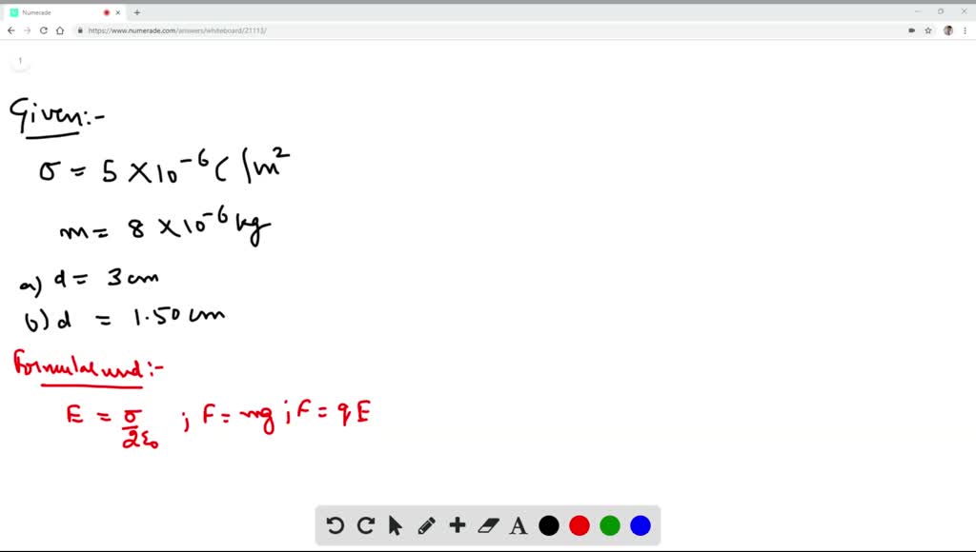Select the cursor/pointer tool
Image resolution: width=976 pixels, height=552 pixels.
tap(395, 525)
